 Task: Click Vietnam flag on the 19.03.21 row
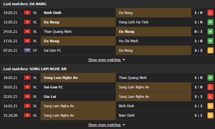[27, 13]
